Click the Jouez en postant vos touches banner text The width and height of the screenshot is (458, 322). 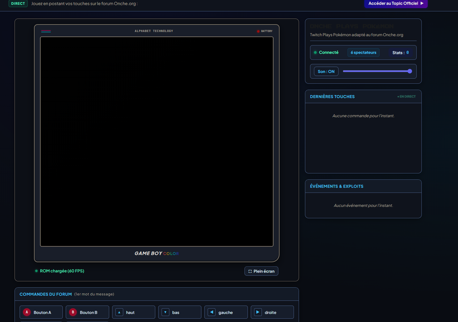click(x=85, y=4)
